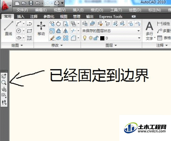The width and height of the screenshot is (171, 141).
Task: Expand the Fillet tool dropdown arrow
Action: click(78, 38)
